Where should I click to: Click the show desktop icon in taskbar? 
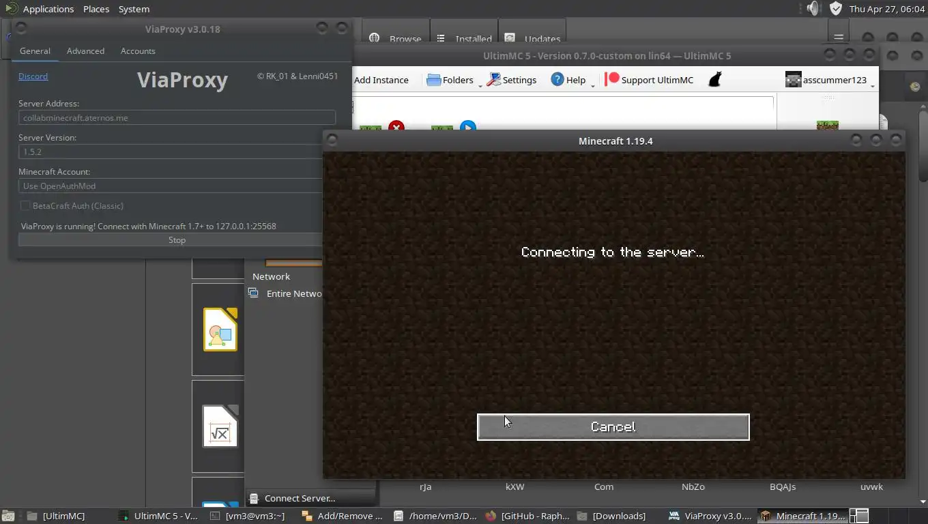[8, 516]
